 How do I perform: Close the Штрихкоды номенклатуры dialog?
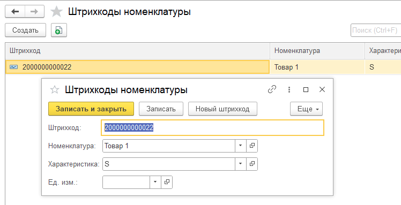click(x=322, y=89)
